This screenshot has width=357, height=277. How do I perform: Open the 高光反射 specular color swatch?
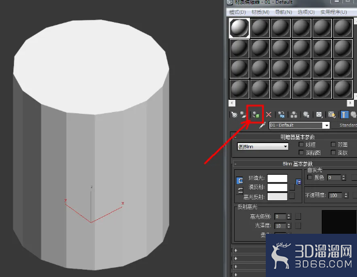click(277, 197)
